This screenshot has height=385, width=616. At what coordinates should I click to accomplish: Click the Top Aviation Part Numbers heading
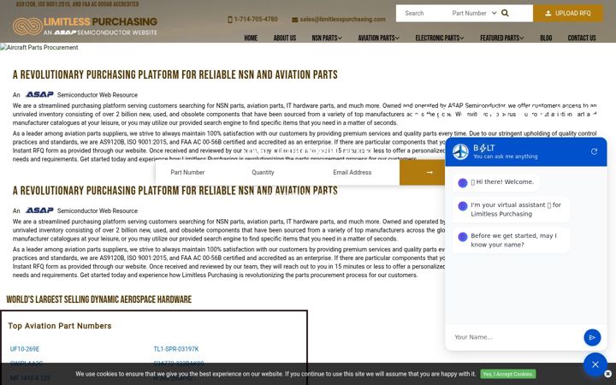tap(60, 326)
